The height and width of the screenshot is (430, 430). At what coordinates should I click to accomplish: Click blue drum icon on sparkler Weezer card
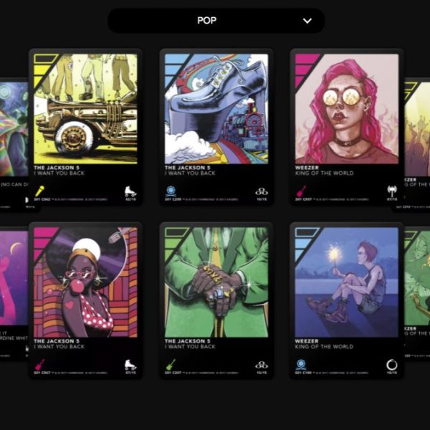coord(301,365)
